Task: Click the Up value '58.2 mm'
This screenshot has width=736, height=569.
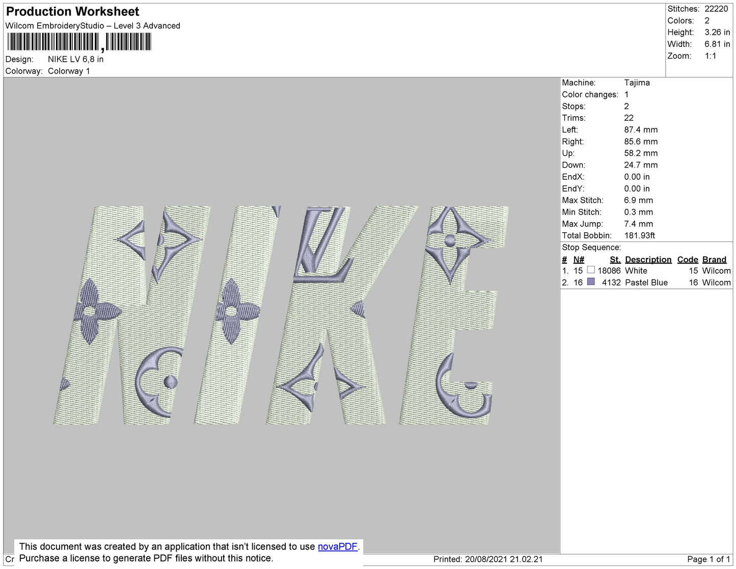Action: click(641, 153)
